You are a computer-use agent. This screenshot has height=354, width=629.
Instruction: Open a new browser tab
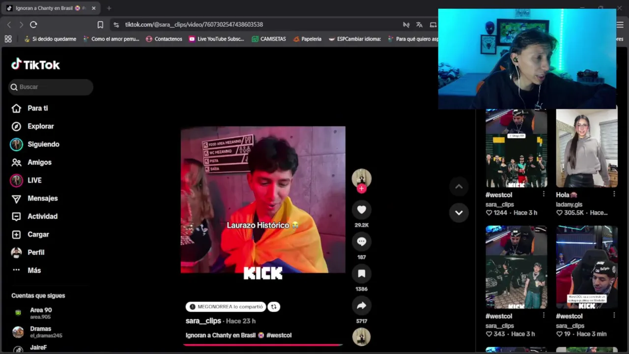click(109, 8)
